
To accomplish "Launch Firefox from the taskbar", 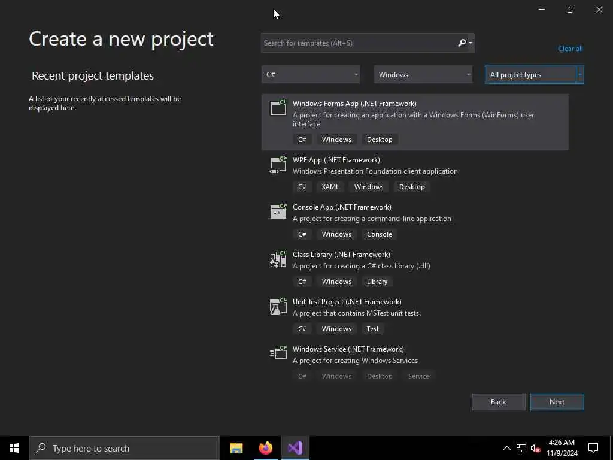I will (265, 448).
